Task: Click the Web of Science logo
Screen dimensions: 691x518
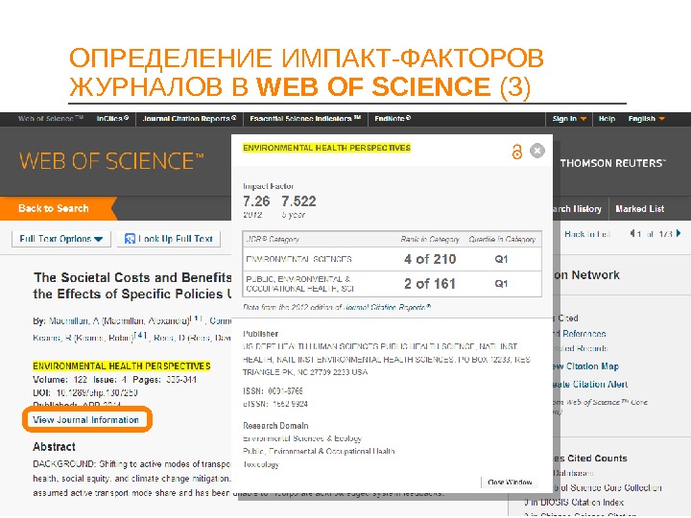Action: coord(111,161)
